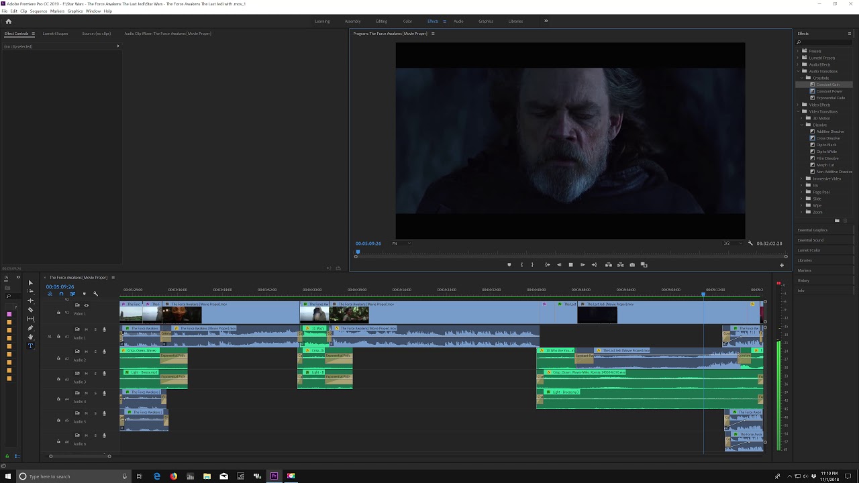This screenshot has width=859, height=483.
Task: Select the Pen tool
Action: pos(30,328)
